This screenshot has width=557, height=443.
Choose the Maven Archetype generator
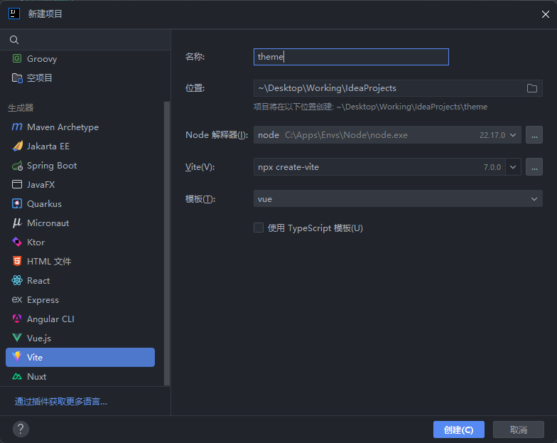tap(80, 127)
